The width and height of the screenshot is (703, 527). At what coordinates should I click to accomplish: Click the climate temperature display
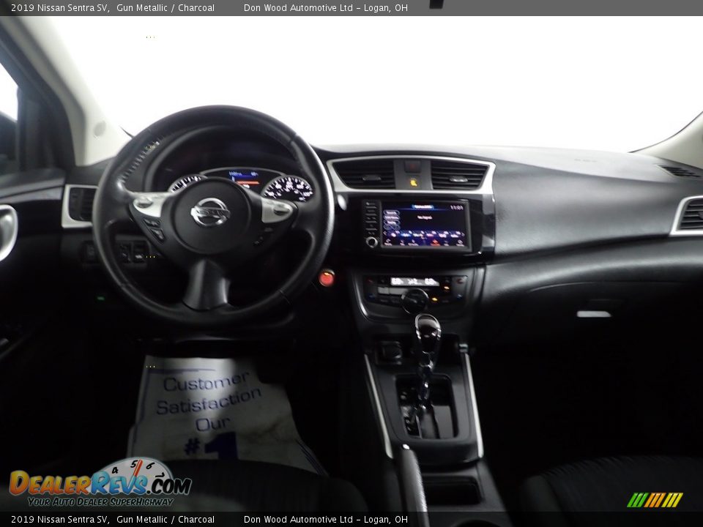pyautogui.click(x=414, y=281)
